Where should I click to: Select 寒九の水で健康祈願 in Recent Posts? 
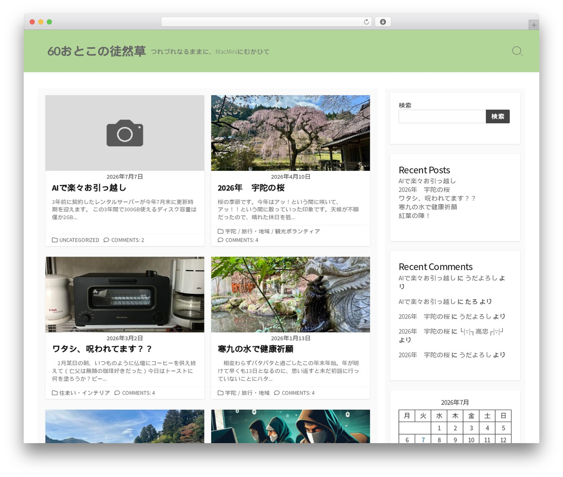coord(428,207)
